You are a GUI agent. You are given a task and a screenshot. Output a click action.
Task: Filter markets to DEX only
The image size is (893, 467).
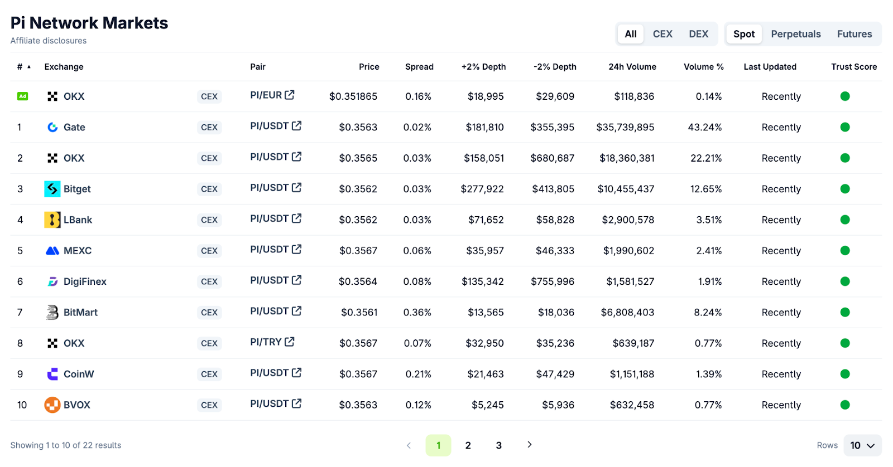pyautogui.click(x=698, y=34)
